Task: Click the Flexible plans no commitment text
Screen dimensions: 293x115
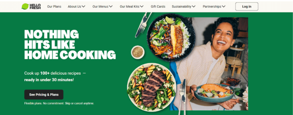Action: click(x=59, y=103)
